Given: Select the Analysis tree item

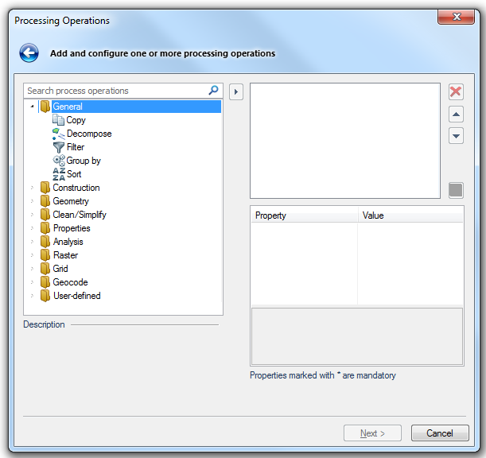Looking at the screenshot, I should pos(68,242).
